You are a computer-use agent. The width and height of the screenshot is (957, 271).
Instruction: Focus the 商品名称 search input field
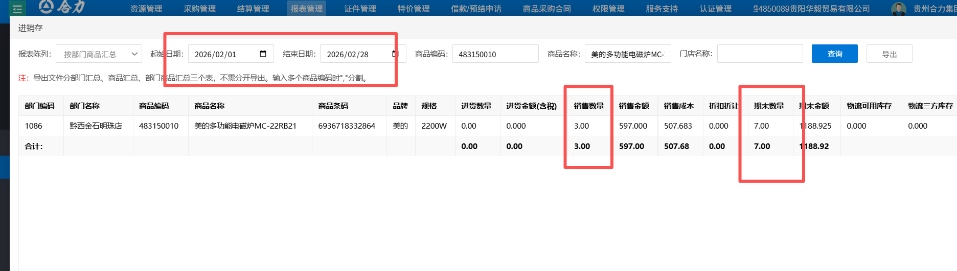627,54
